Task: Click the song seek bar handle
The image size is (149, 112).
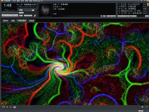Action: tap(21, 13)
